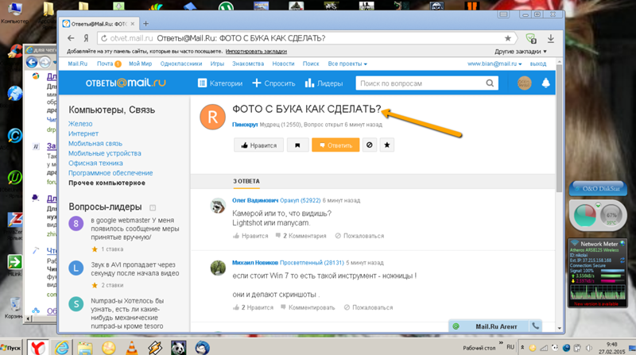Open the Корзина recycle bin desktop icon
636x355 pixels.
click(x=14, y=307)
